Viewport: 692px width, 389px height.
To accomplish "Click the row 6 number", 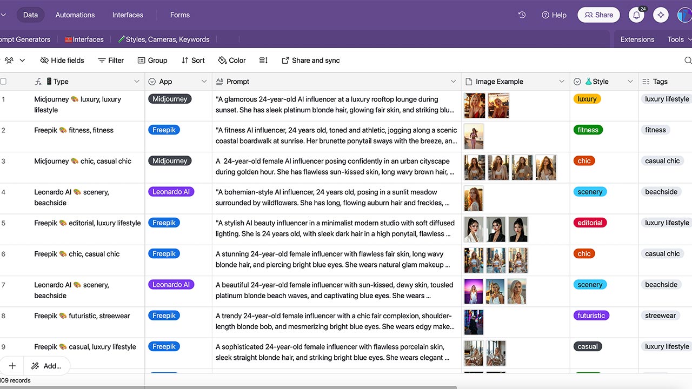I will pyautogui.click(x=3, y=254).
